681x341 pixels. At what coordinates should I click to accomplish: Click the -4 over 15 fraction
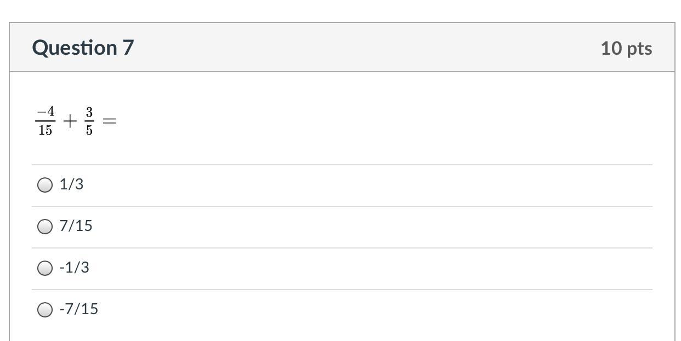click(46, 121)
